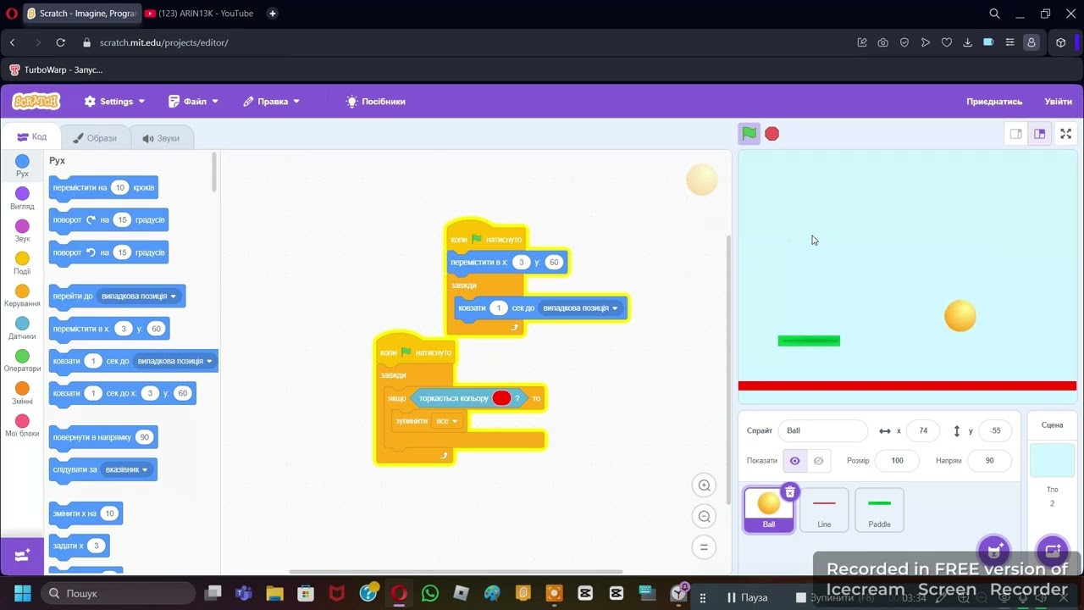This screenshot has width=1084, height=610.
Task: Open the Settings dropdown menu
Action: [114, 102]
